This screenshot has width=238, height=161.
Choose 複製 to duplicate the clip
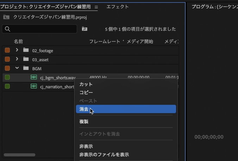(84, 122)
